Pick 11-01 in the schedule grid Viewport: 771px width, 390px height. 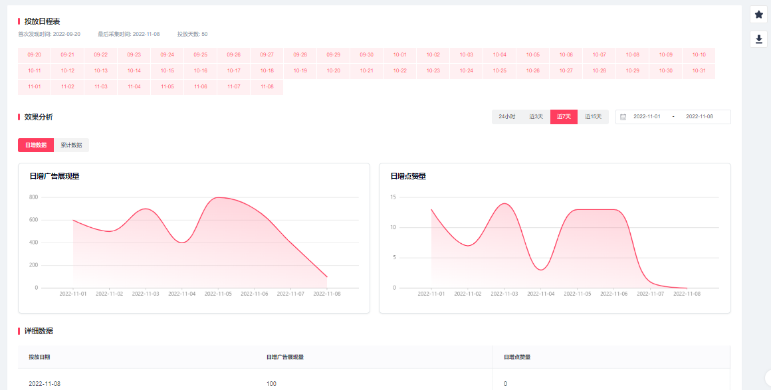coord(35,87)
